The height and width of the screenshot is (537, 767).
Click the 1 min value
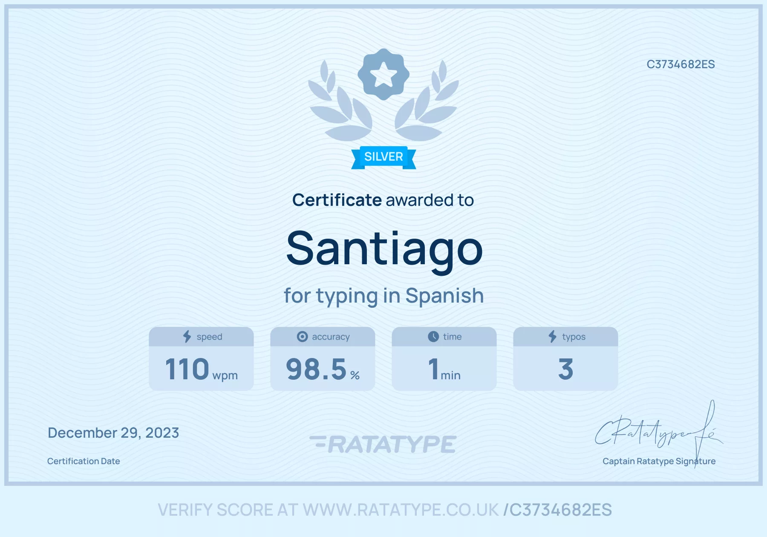(444, 369)
